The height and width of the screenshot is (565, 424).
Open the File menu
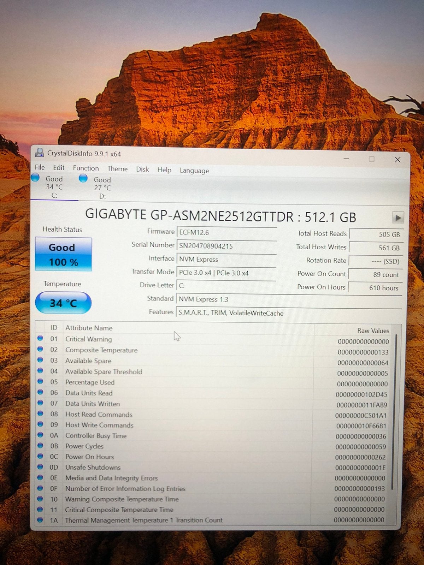pos(40,167)
